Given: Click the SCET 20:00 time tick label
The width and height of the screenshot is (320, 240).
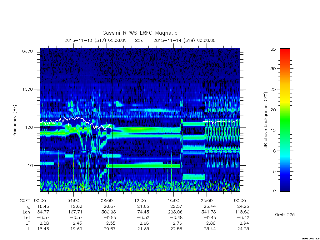Looking at the screenshot, I should (x=207, y=201).
